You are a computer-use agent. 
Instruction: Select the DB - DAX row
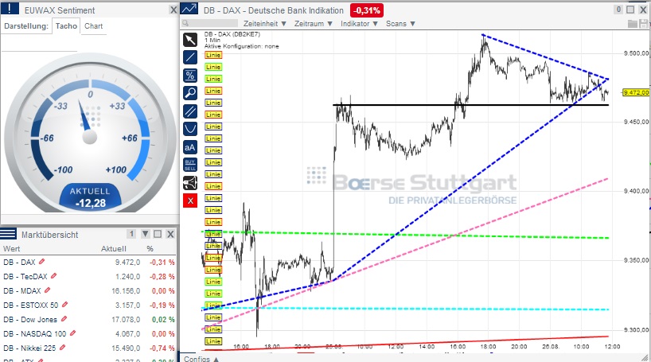(88, 262)
